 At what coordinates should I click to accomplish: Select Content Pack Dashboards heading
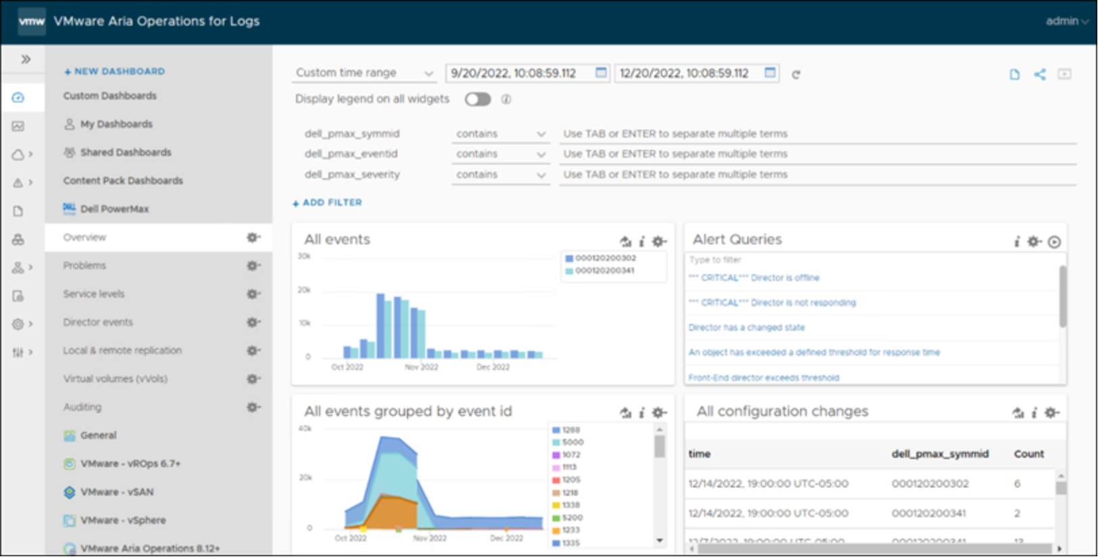(123, 181)
